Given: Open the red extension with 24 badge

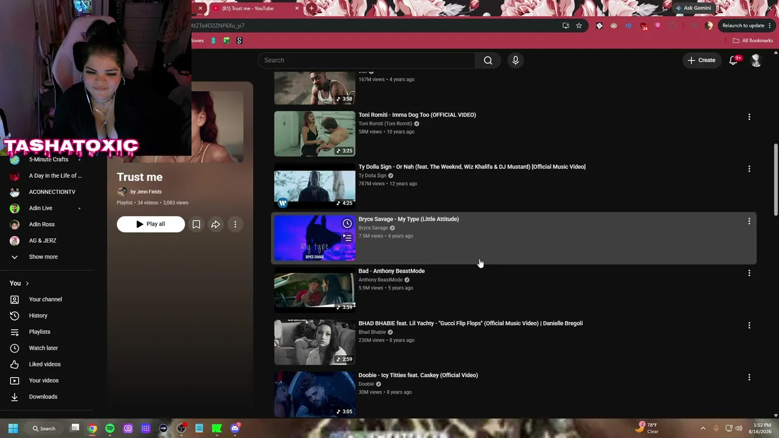Looking at the screenshot, I should pyautogui.click(x=644, y=26).
